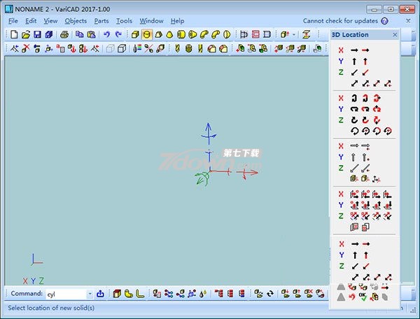This screenshot has width=420, height=319.
Task: Click the Cannot check for updates text
Action: 340,21
